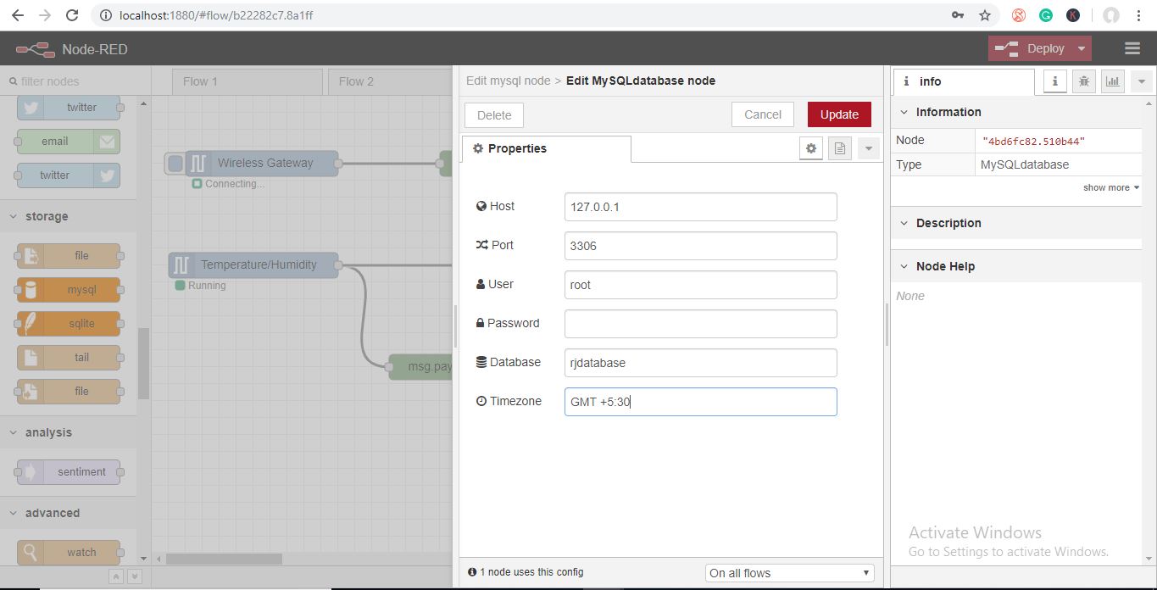
Task: Click the Timezone input field
Action: 700,402
